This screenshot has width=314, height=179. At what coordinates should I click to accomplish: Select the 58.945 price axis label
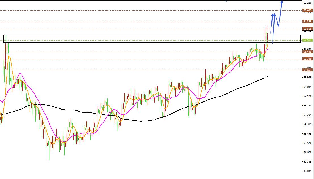point(307,78)
